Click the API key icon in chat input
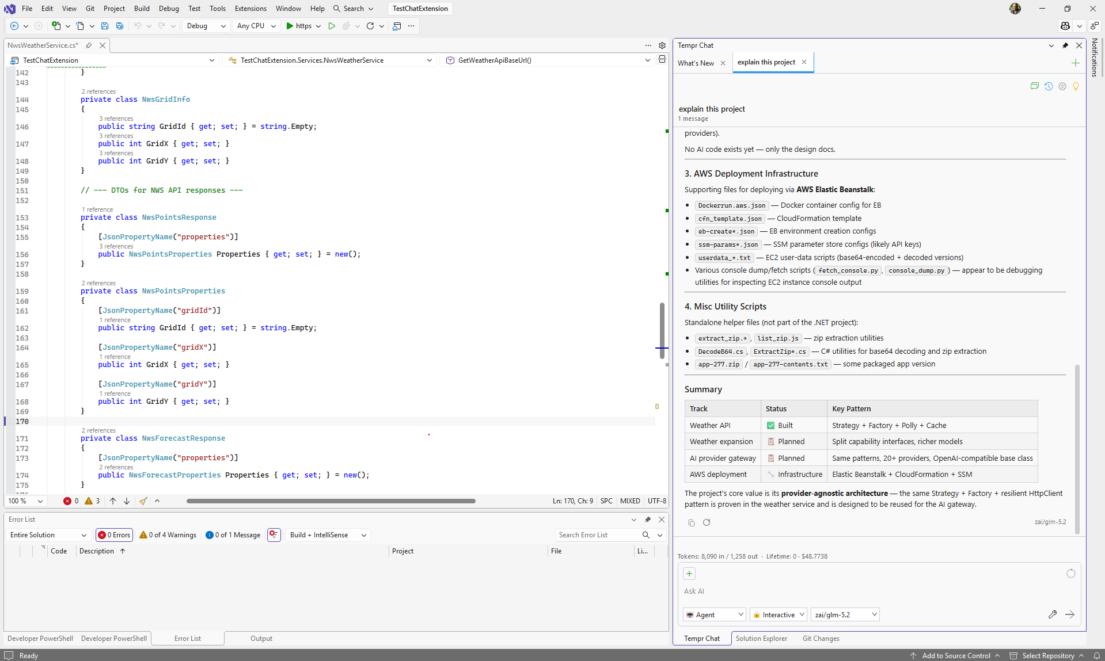The width and height of the screenshot is (1105, 661). [x=1053, y=614]
